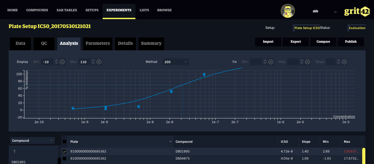The width and height of the screenshot is (374, 164).
Task: Click the Display Min stepper arrows
Action: pyautogui.click(x=56, y=62)
